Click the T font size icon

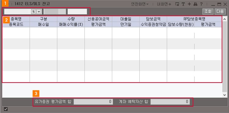(183, 4)
